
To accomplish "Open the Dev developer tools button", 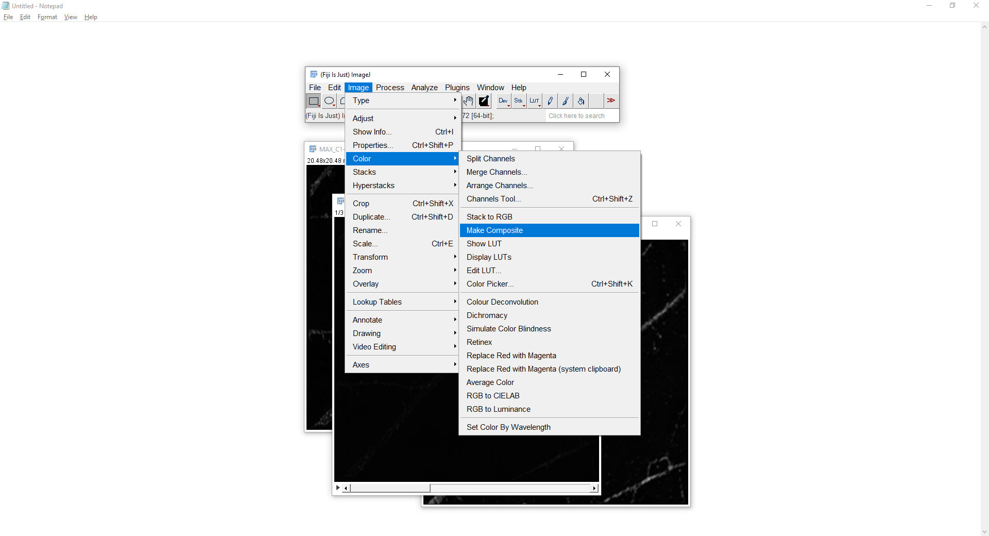I will pos(503,101).
